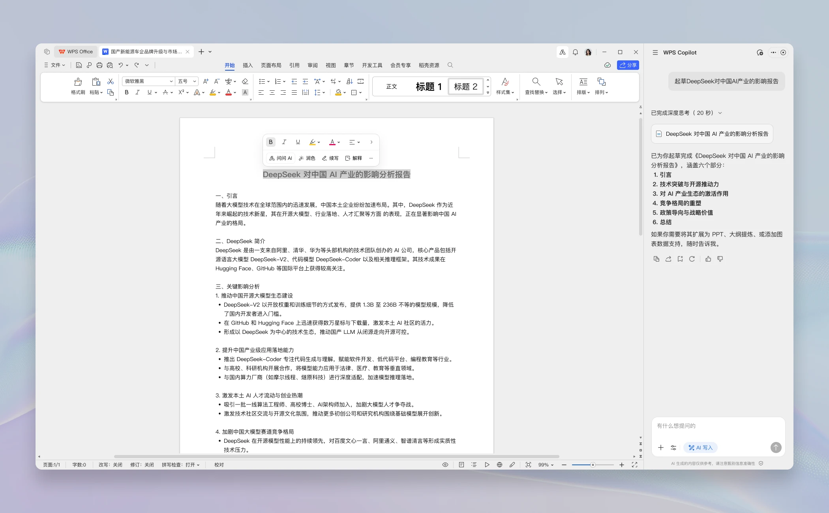
Task: Click the Web layout globe icon
Action: (x=499, y=465)
